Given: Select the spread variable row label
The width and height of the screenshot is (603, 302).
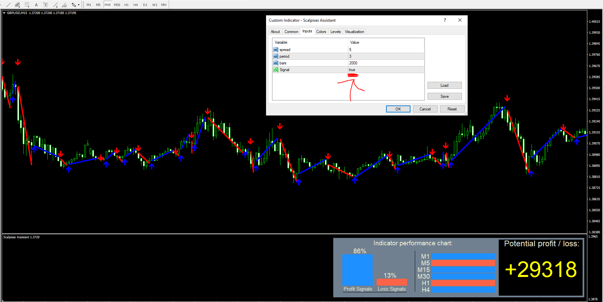Looking at the screenshot, I should (x=285, y=50).
